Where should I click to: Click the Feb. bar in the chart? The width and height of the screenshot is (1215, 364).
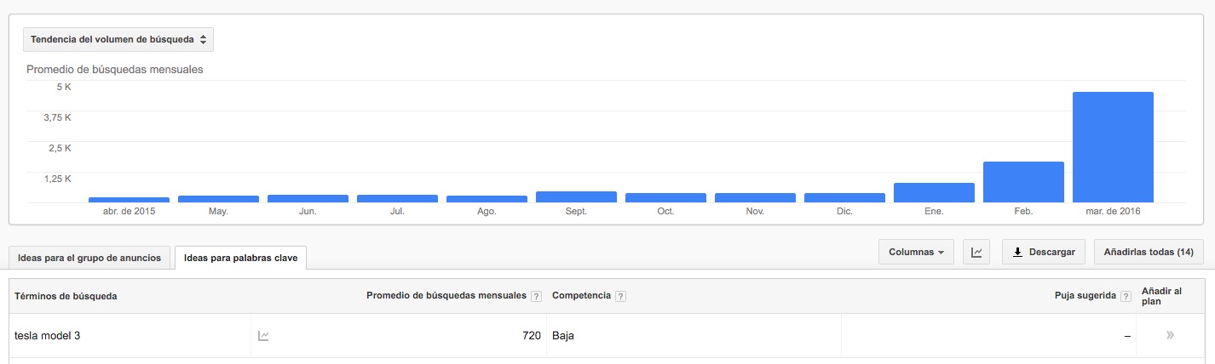tap(1023, 182)
